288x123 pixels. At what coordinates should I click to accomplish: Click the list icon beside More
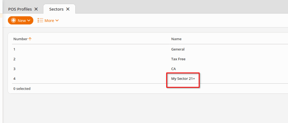coord(40,20)
